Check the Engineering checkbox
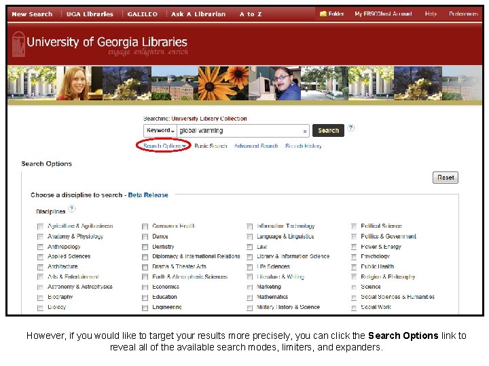The height and width of the screenshot is (366, 489). point(145,308)
